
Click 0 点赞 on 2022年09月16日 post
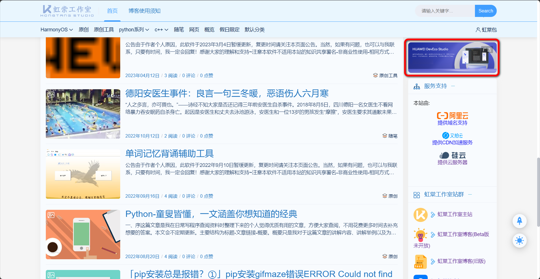tap(206, 196)
